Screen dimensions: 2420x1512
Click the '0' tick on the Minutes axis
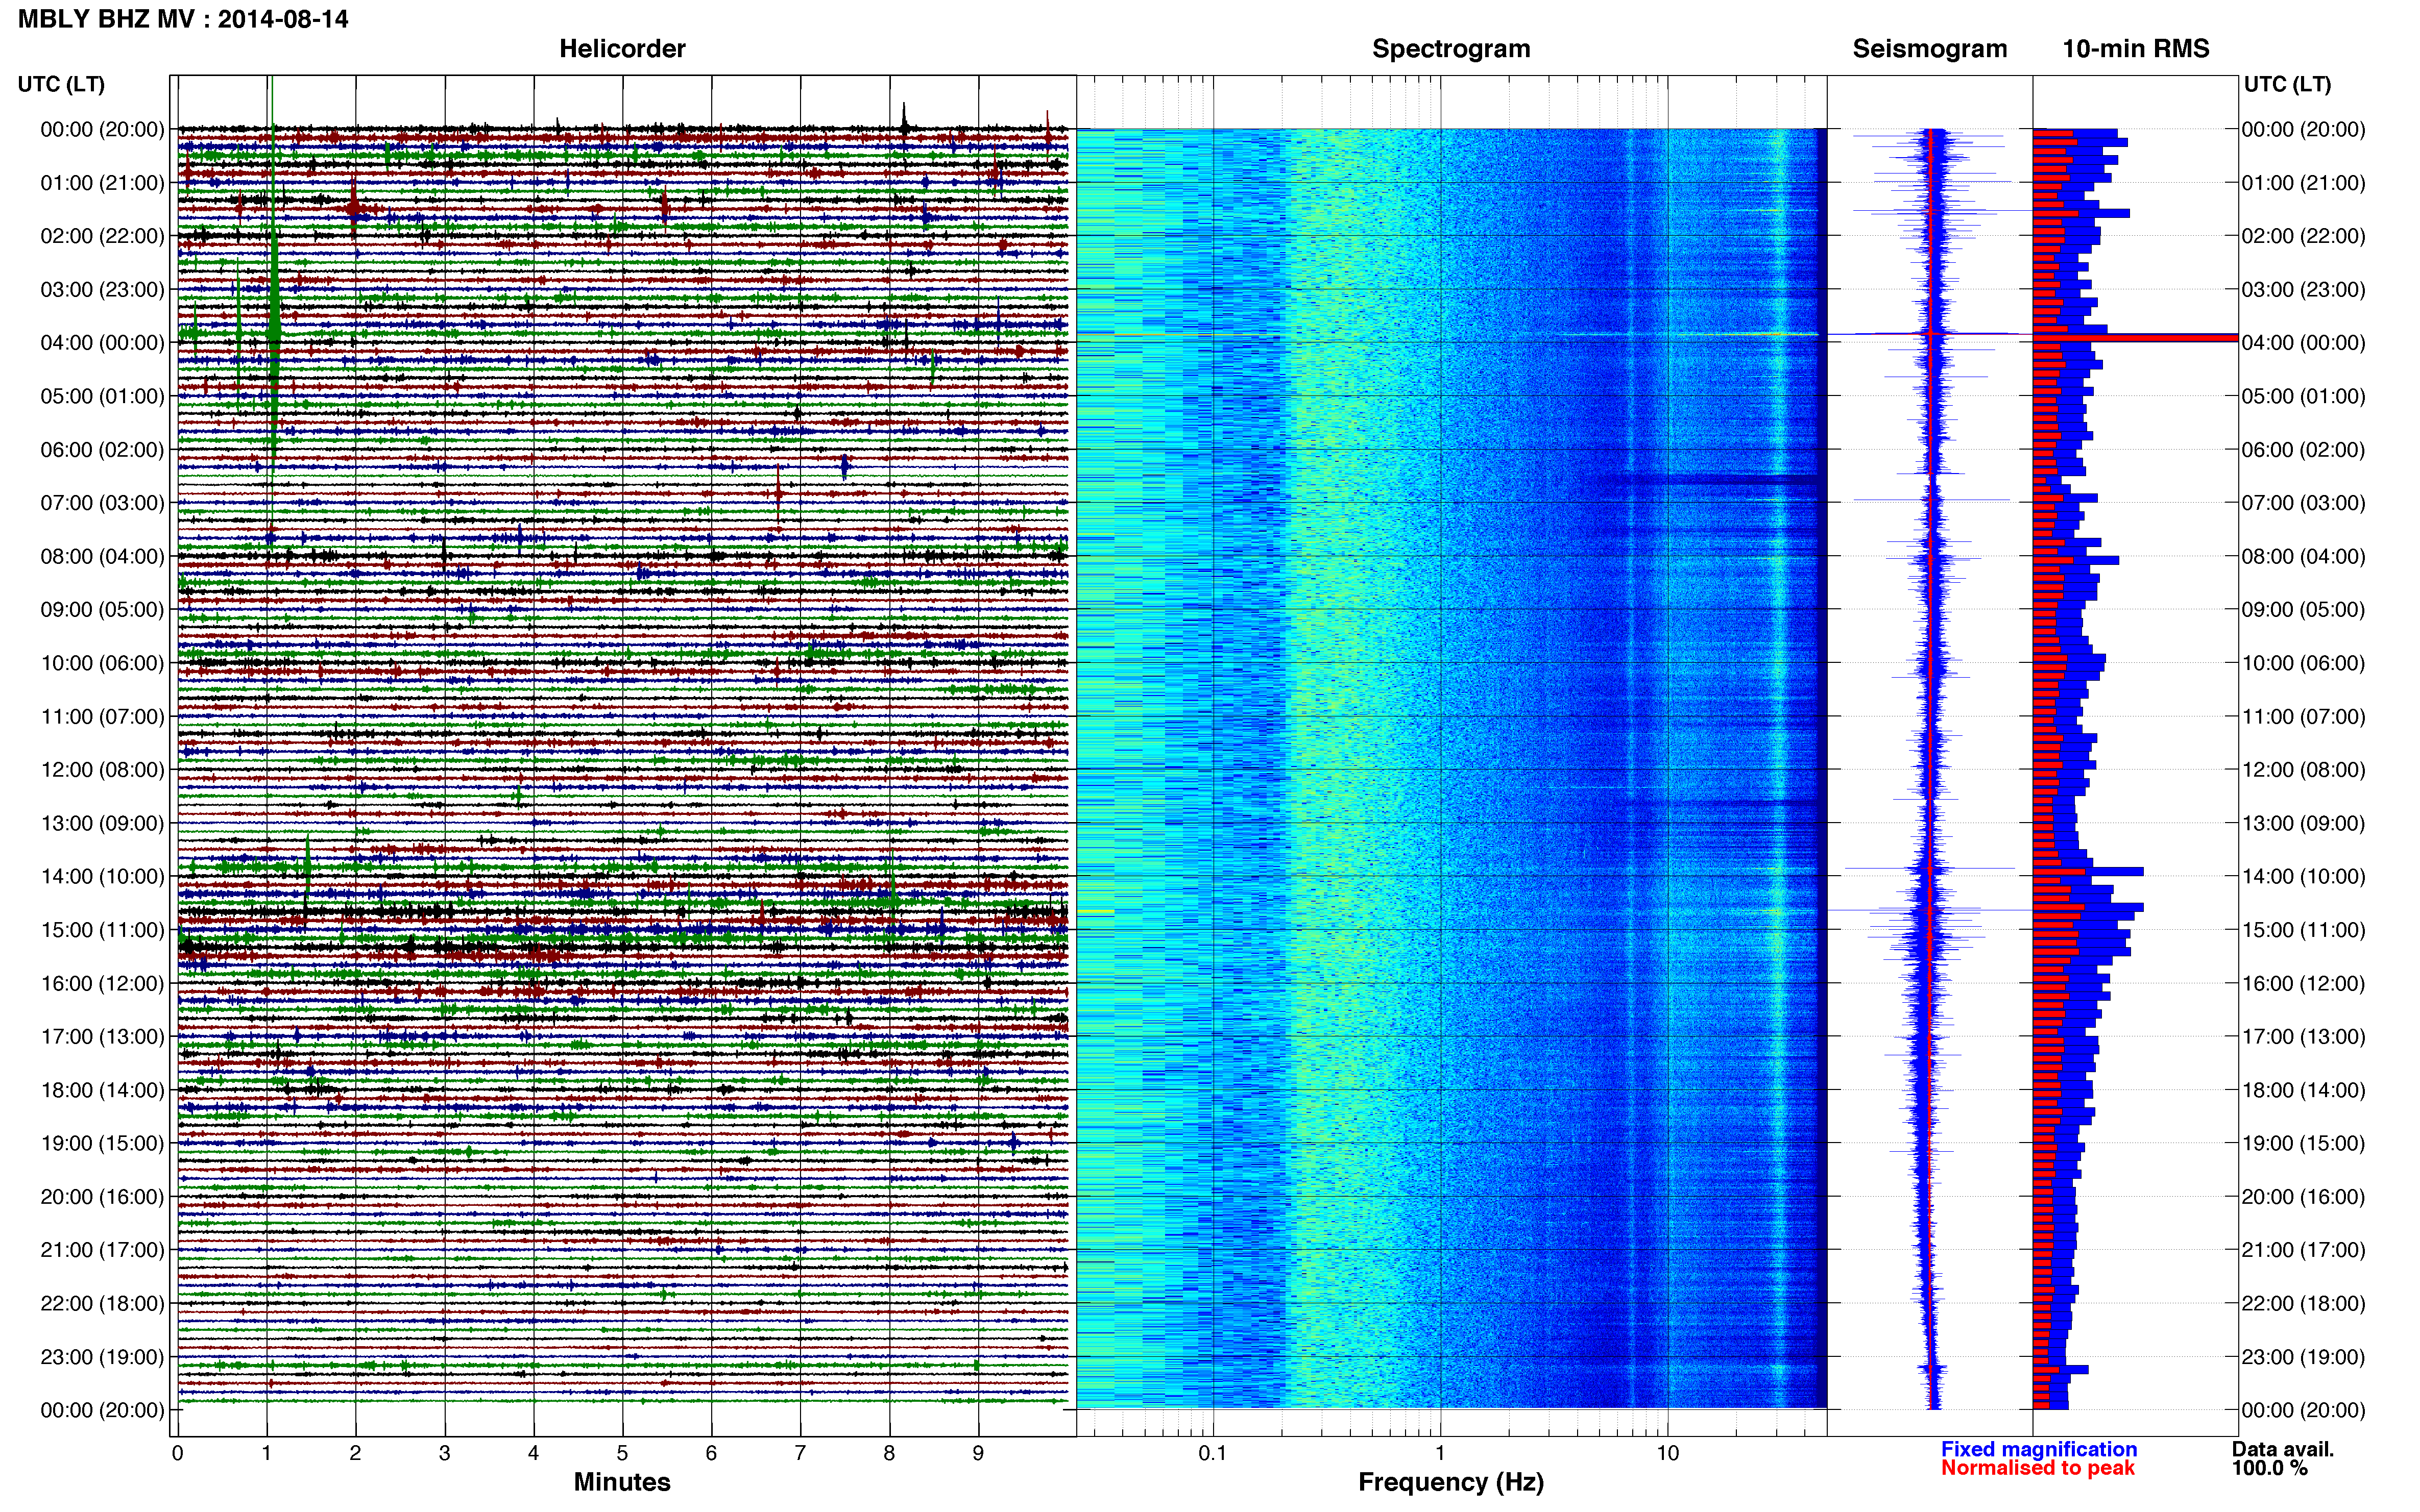pyautogui.click(x=177, y=1454)
